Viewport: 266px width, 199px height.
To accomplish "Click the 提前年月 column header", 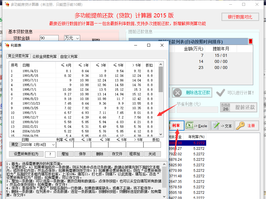I will [x=221, y=49].
